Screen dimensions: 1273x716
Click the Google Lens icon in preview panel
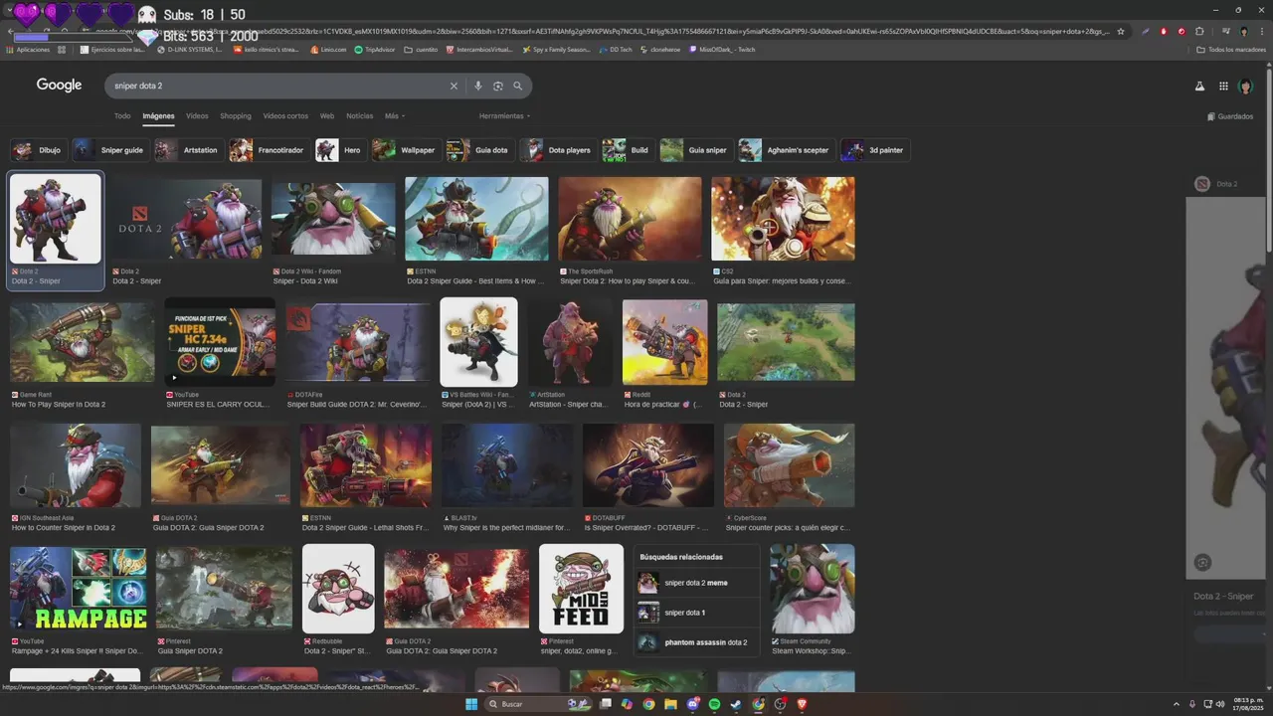(1202, 563)
